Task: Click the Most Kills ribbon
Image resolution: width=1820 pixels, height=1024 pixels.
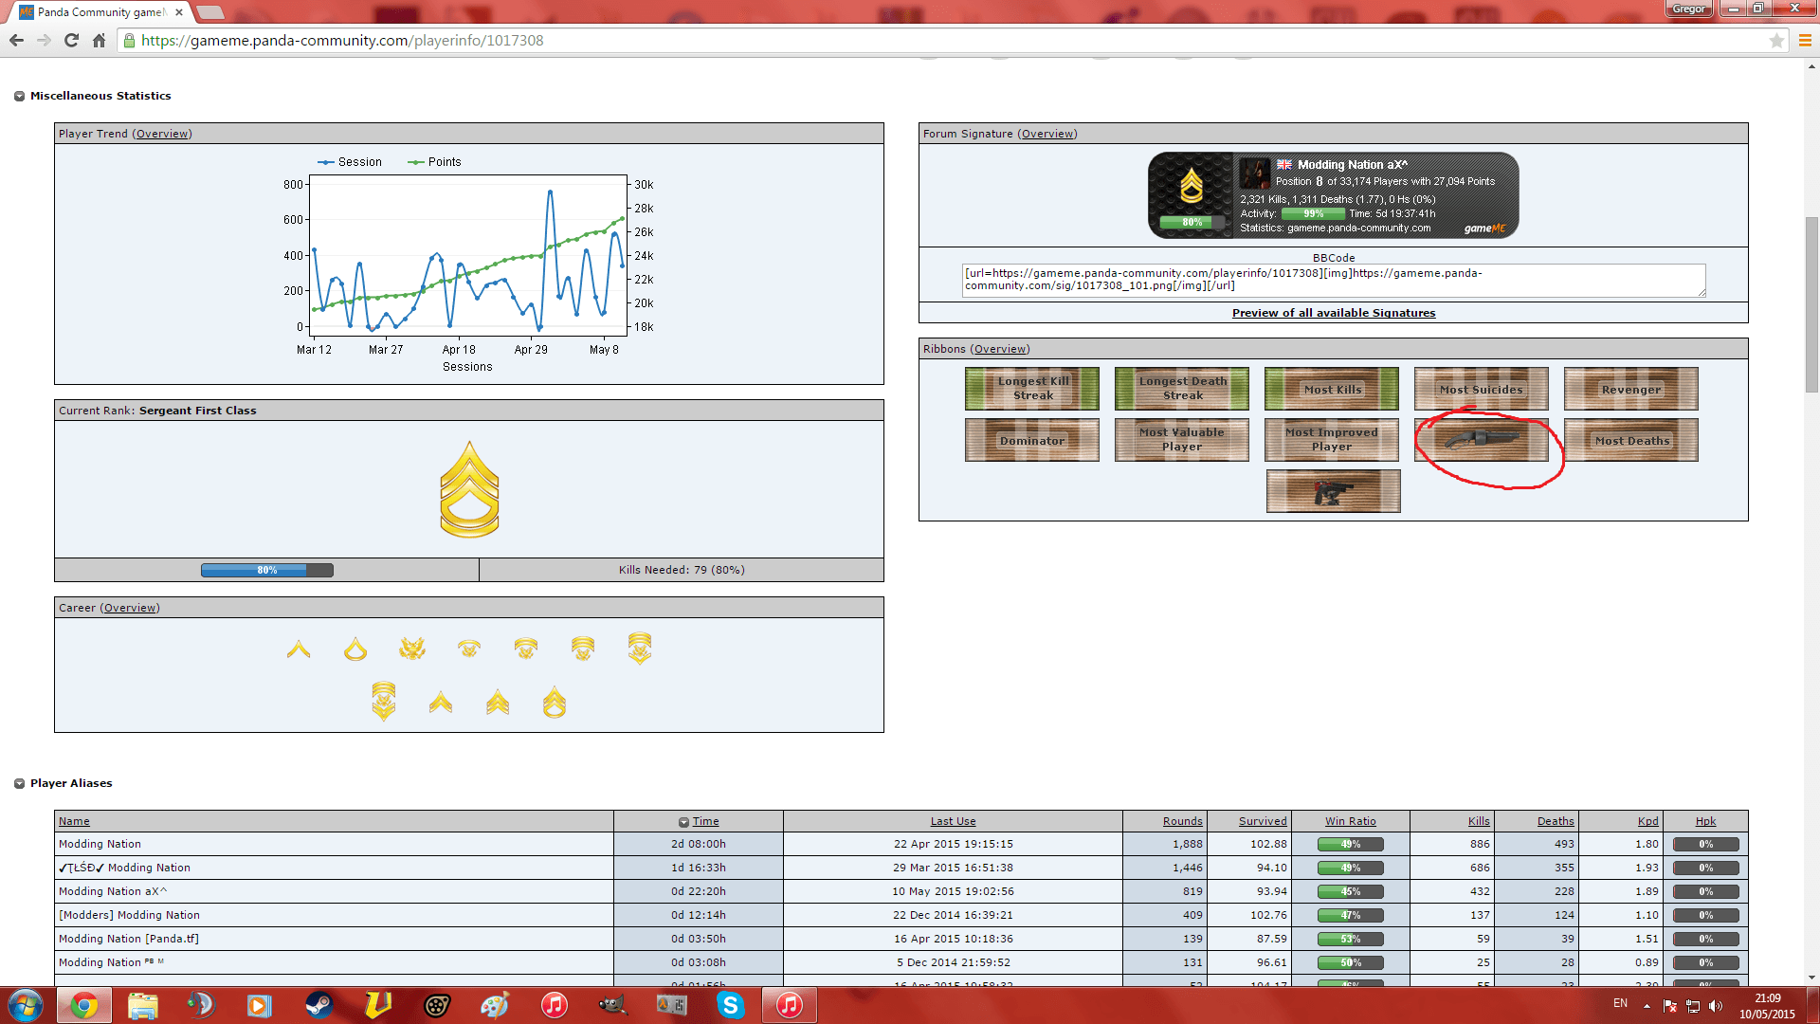Action: pyautogui.click(x=1332, y=389)
